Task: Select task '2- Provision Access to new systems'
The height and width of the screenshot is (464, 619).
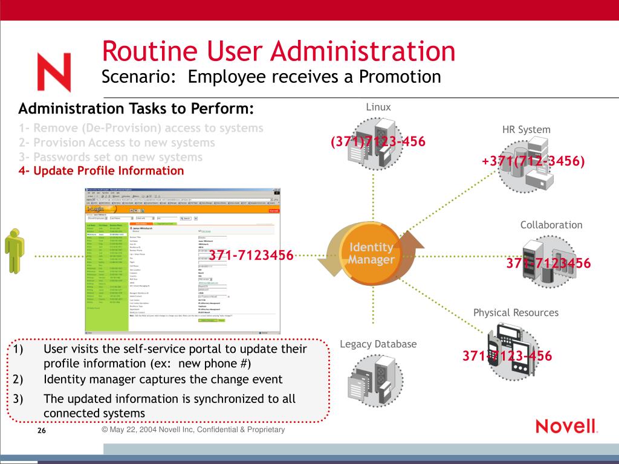Action: tap(117, 143)
